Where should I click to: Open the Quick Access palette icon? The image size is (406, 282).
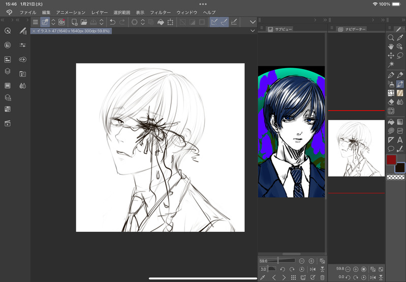(8, 31)
